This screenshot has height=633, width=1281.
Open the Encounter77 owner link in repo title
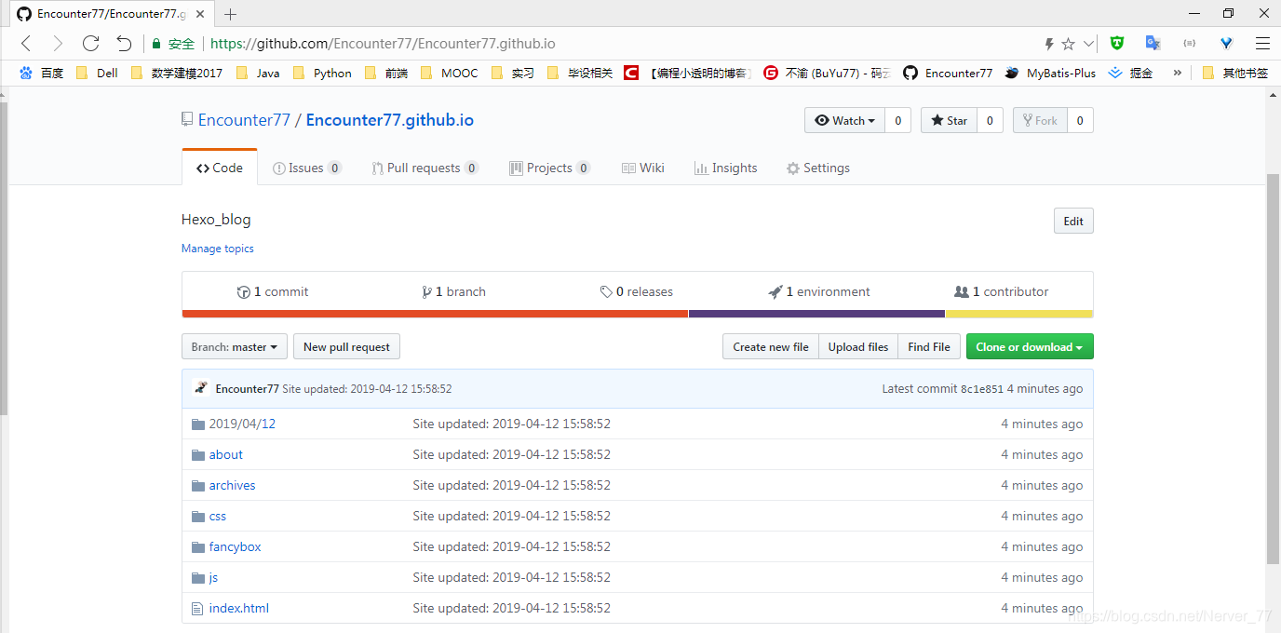(x=244, y=120)
